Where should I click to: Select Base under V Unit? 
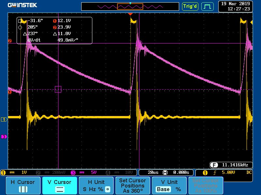pyautogui.click(x=163, y=189)
